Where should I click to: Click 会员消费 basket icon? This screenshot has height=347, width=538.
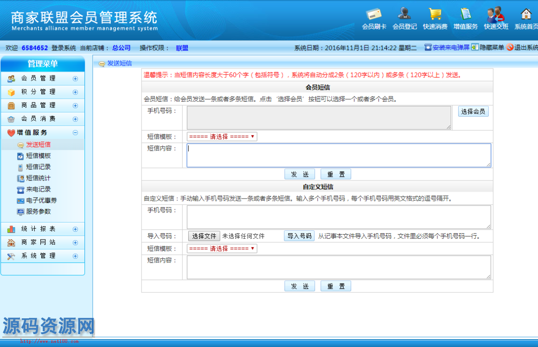point(11,119)
